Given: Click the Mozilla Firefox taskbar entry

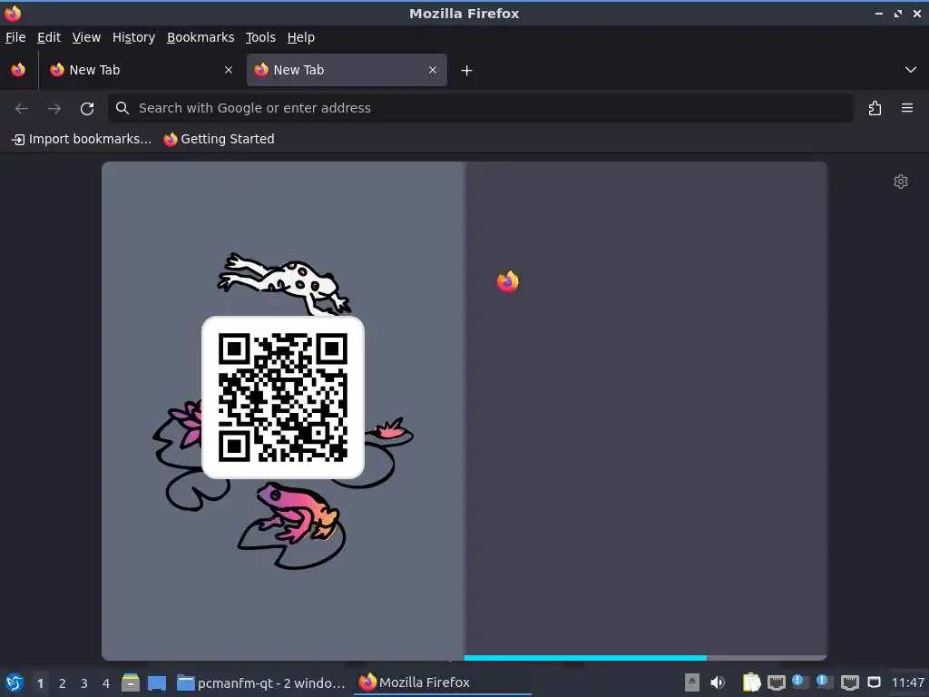Looking at the screenshot, I should (x=443, y=682).
